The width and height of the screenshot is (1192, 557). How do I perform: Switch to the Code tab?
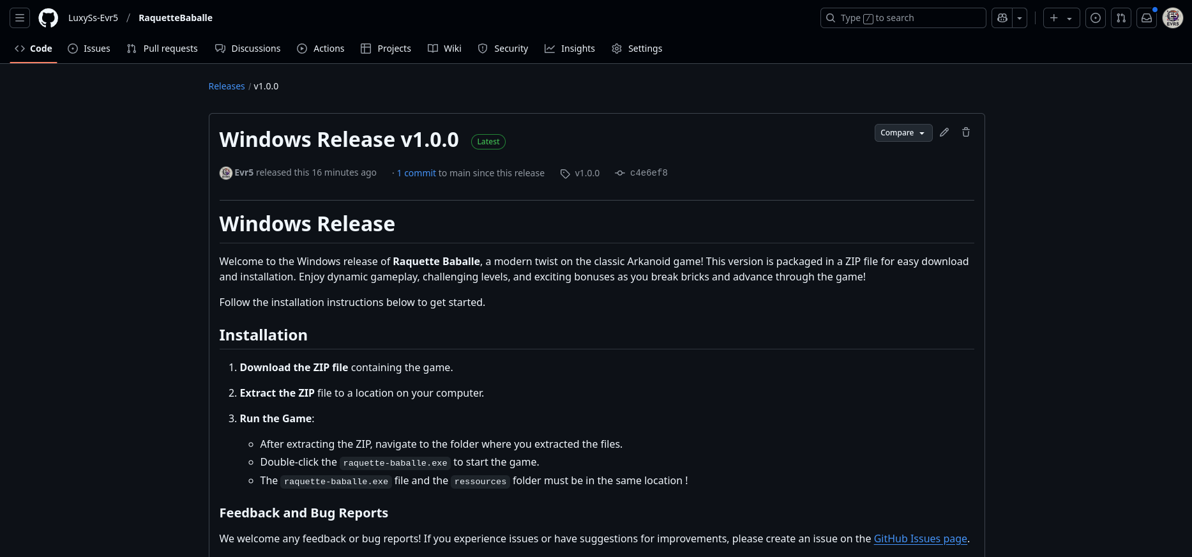[x=33, y=49]
